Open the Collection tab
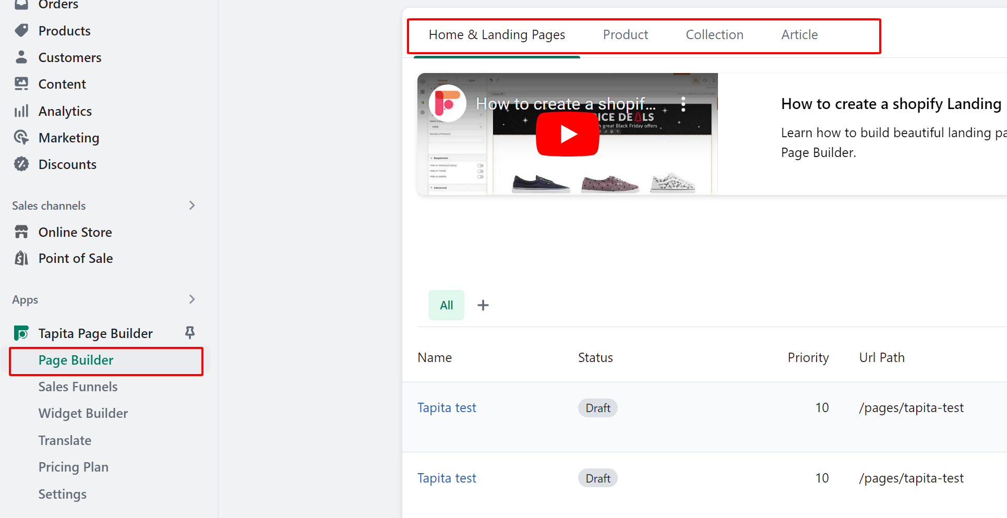 coord(714,35)
